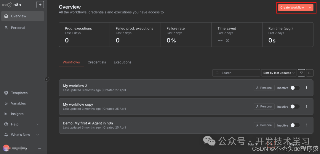Open My workflow copy three-dot menu
320x154 pixels.
point(307,107)
